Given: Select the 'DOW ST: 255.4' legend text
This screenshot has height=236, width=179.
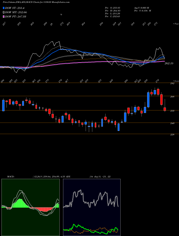Looking at the screenshot, I should point(15,8).
